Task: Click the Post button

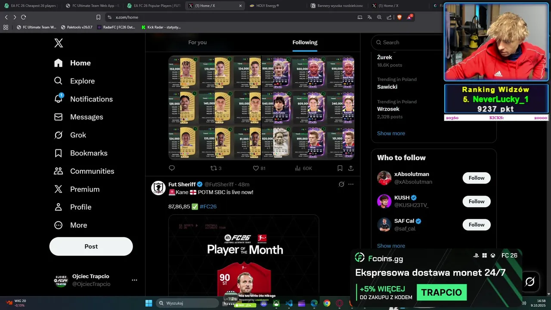Action: [91, 246]
